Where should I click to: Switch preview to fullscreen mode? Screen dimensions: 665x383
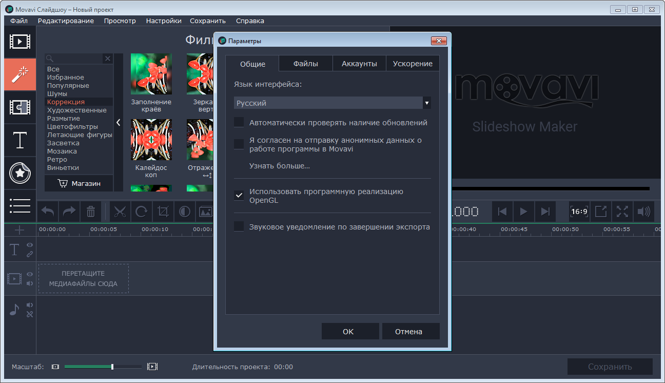point(622,212)
